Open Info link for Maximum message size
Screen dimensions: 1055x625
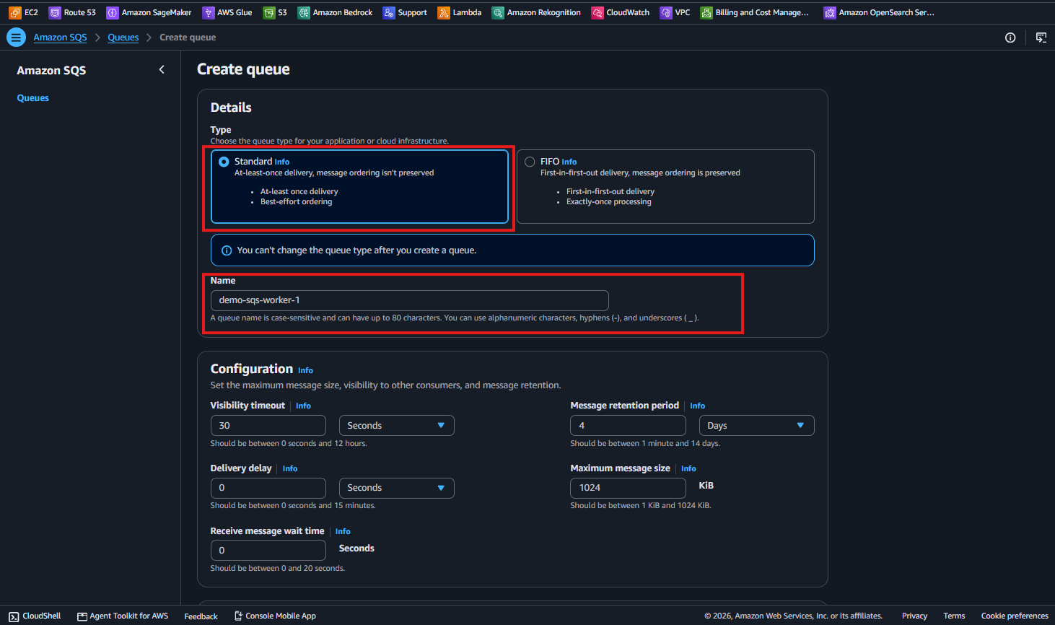(x=689, y=469)
